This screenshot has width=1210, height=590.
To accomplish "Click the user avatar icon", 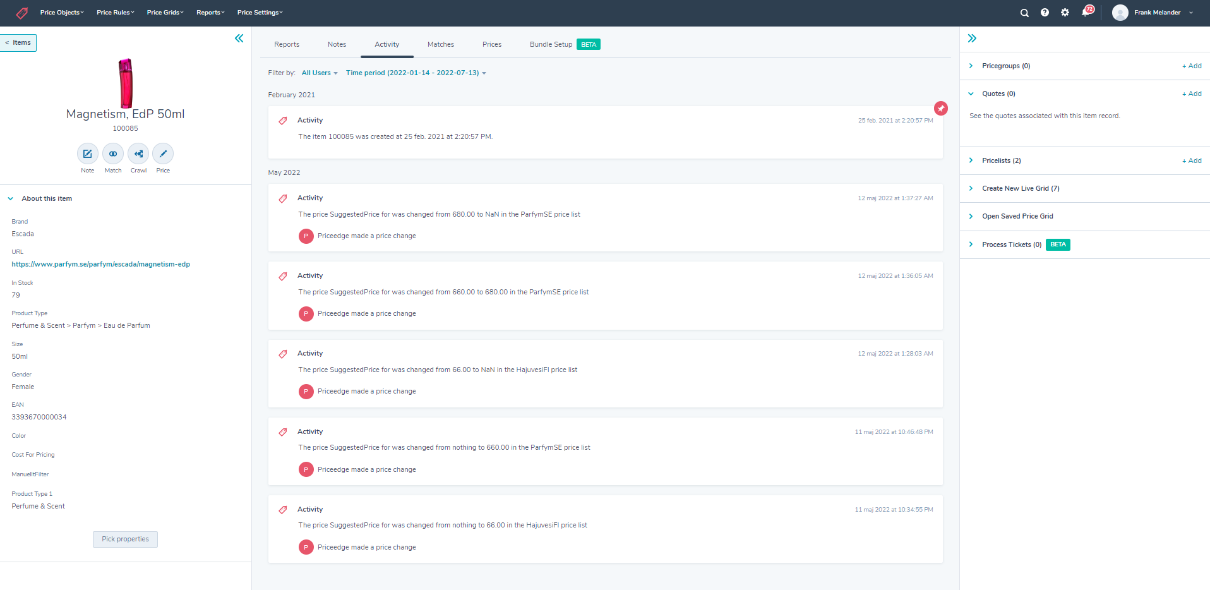I will point(1120,13).
